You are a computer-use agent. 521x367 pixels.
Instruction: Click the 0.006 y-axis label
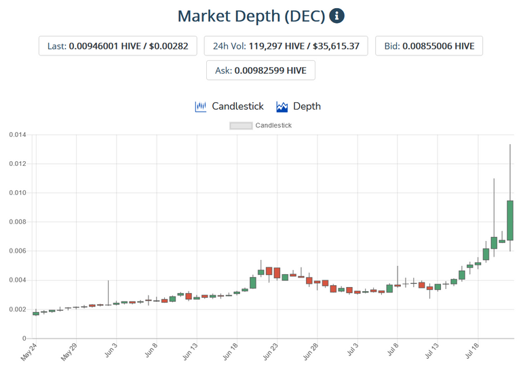click(x=17, y=251)
